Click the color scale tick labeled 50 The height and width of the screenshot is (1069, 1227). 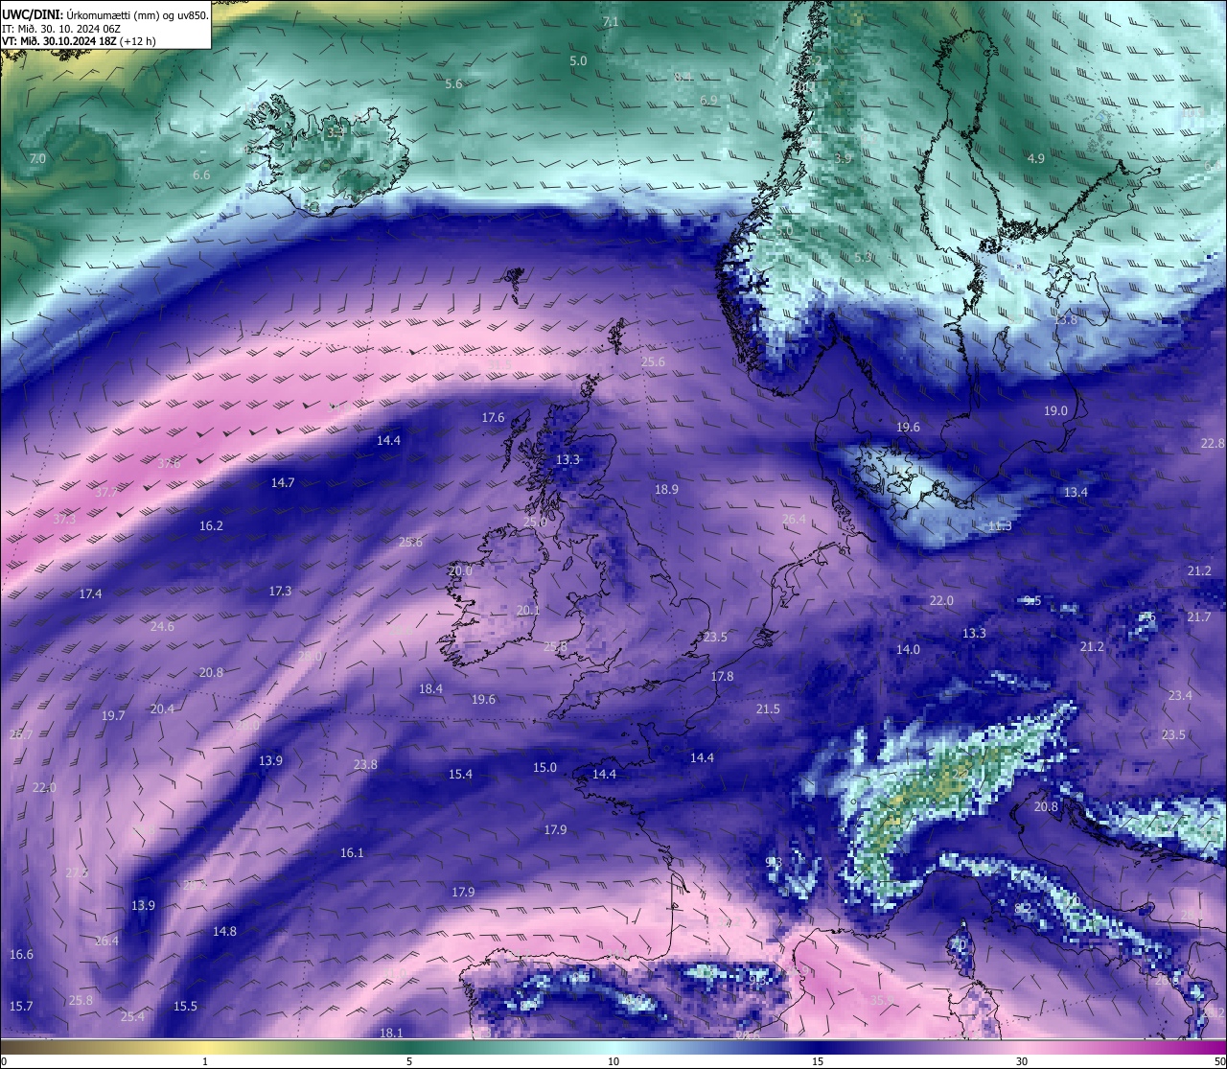[1219, 1061]
